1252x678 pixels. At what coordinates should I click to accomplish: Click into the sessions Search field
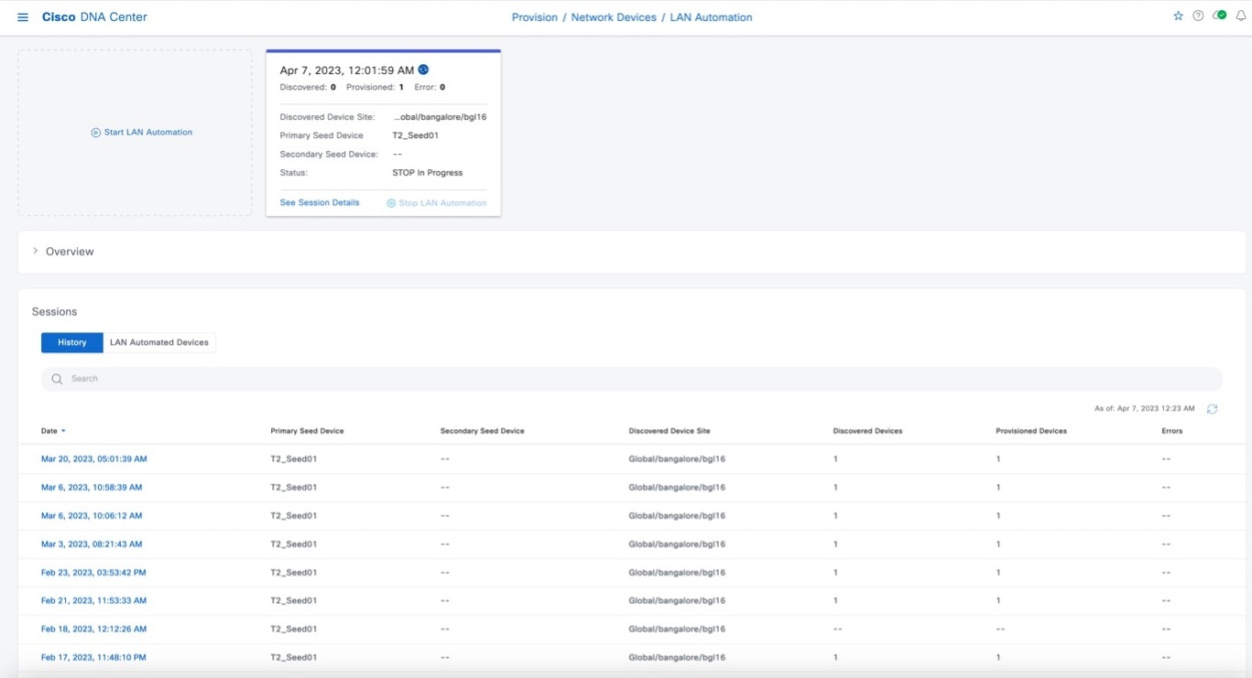(632, 379)
